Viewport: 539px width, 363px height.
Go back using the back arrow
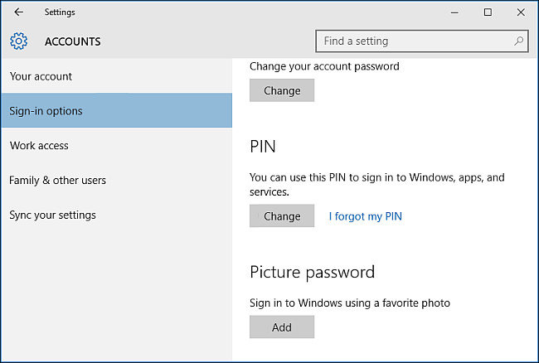click(x=18, y=12)
